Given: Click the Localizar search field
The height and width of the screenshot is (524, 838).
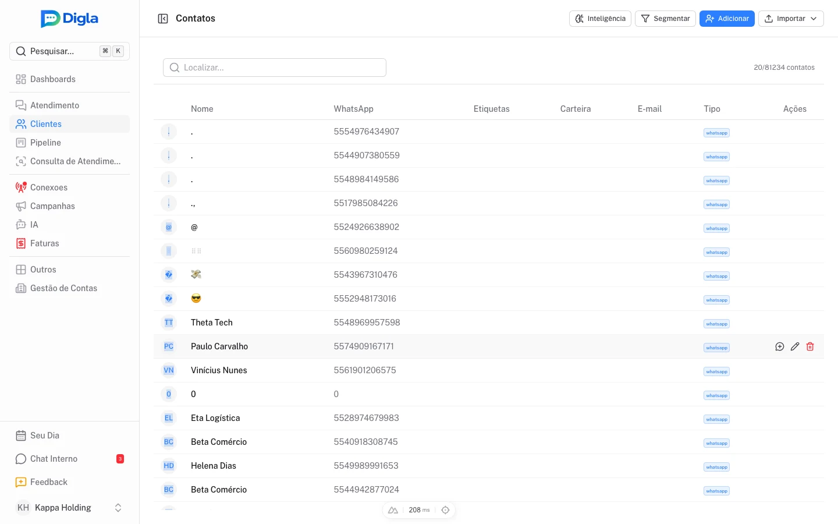Looking at the screenshot, I should (275, 68).
